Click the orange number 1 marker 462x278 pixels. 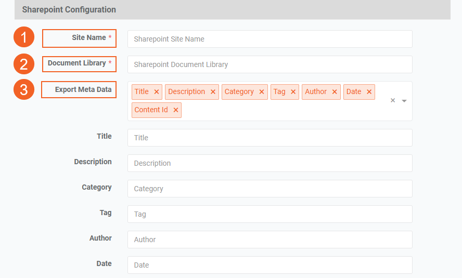[x=24, y=38]
